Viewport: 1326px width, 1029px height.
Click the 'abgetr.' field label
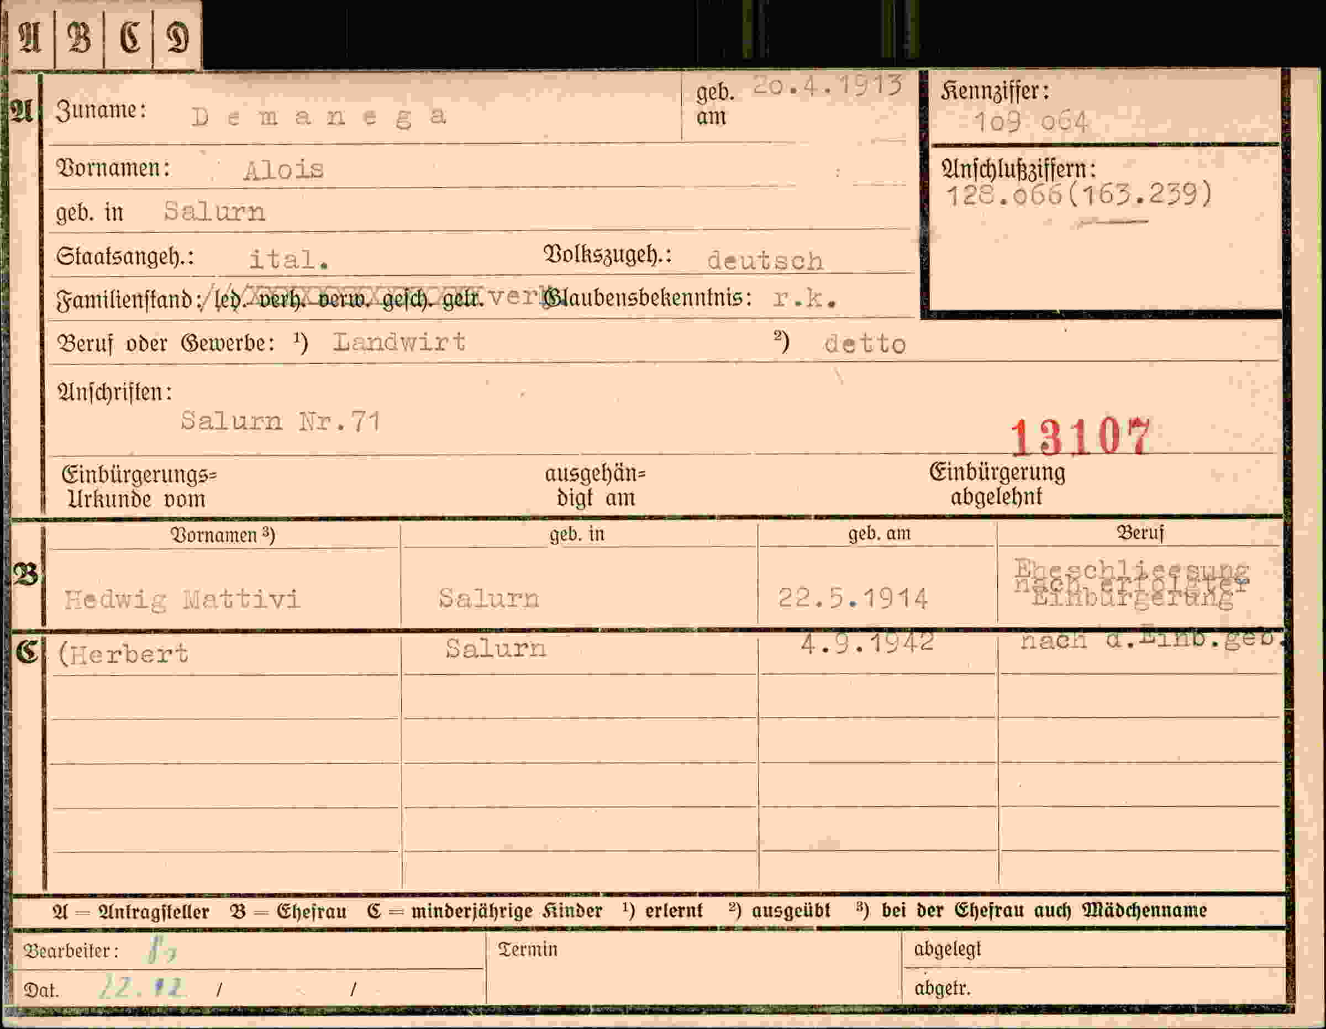[943, 988]
